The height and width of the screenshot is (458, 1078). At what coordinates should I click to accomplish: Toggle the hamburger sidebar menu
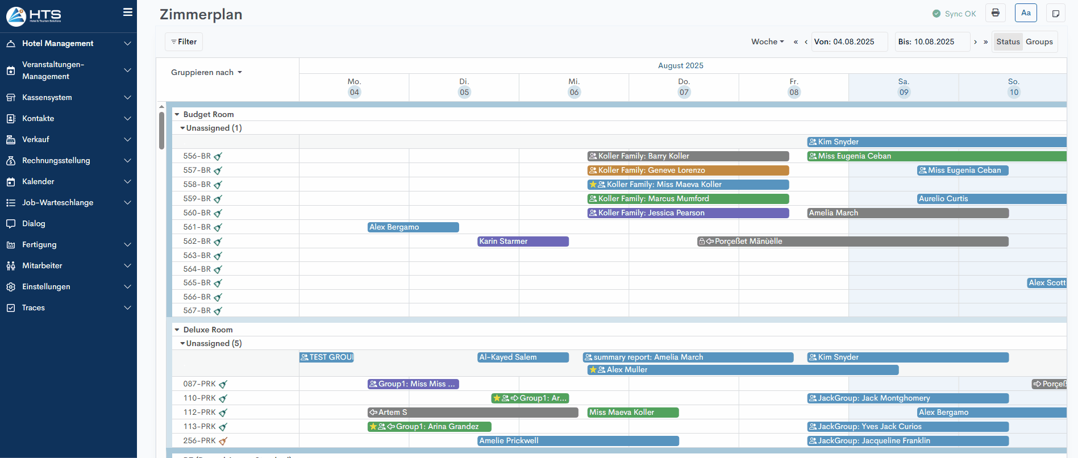pos(128,12)
